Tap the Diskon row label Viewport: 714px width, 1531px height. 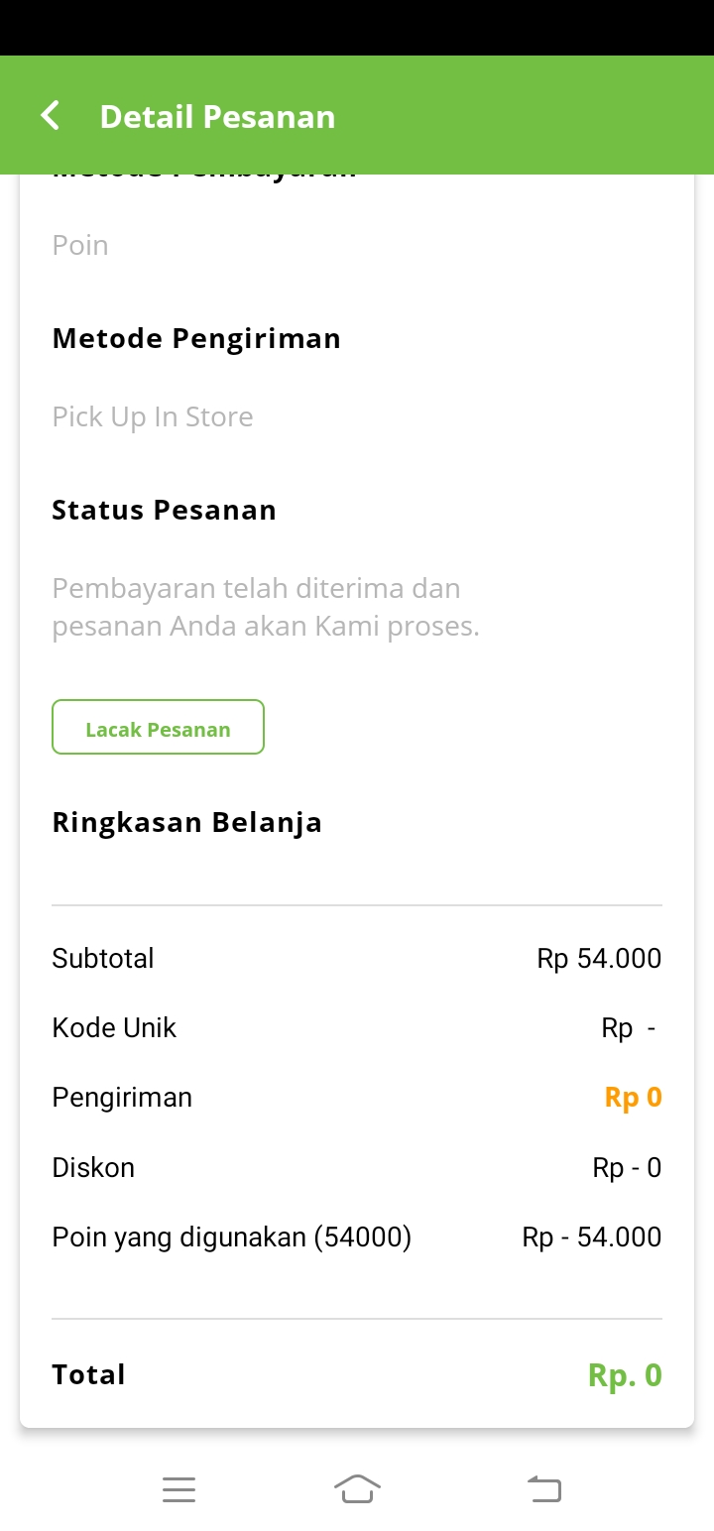pos(93,1168)
